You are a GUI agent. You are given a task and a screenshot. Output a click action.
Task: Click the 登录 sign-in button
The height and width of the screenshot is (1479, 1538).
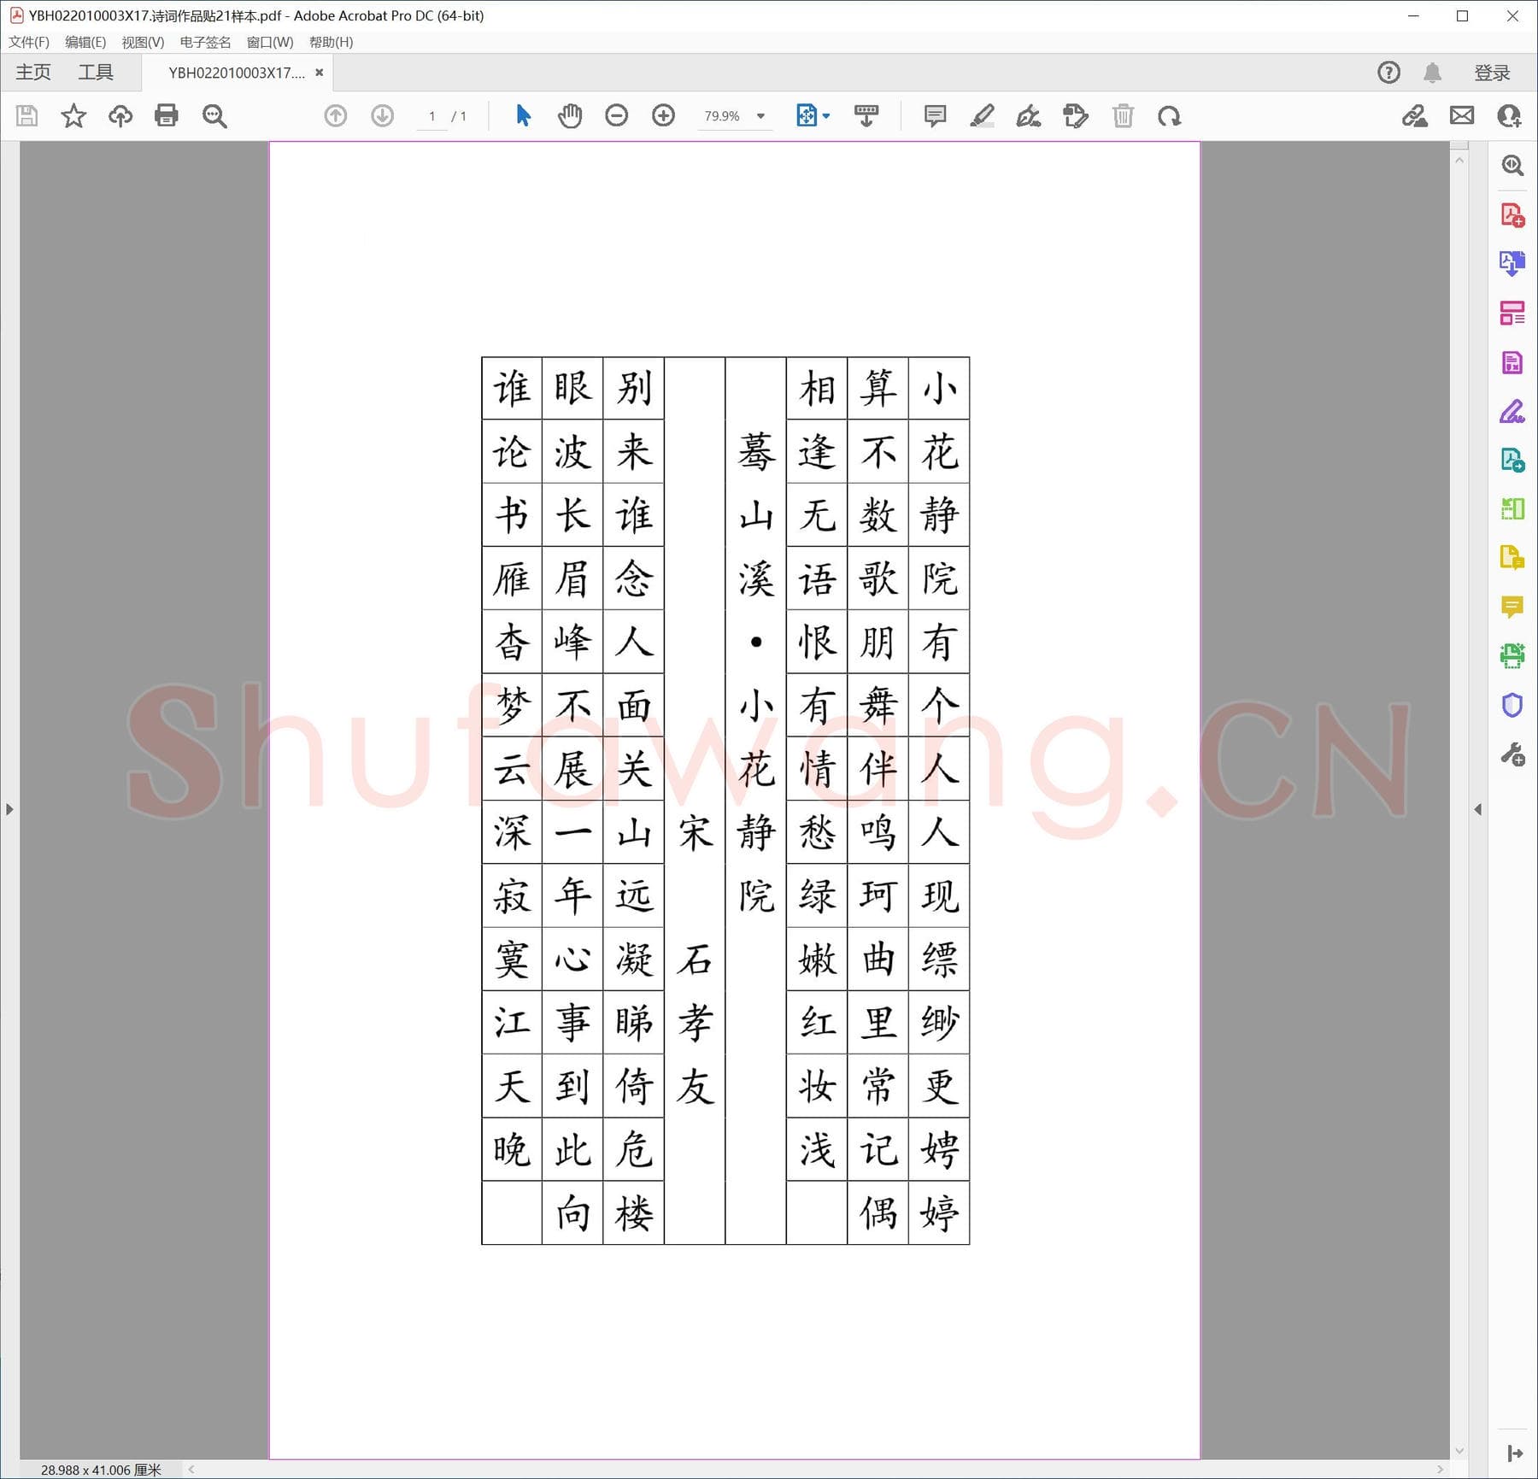[x=1492, y=73]
